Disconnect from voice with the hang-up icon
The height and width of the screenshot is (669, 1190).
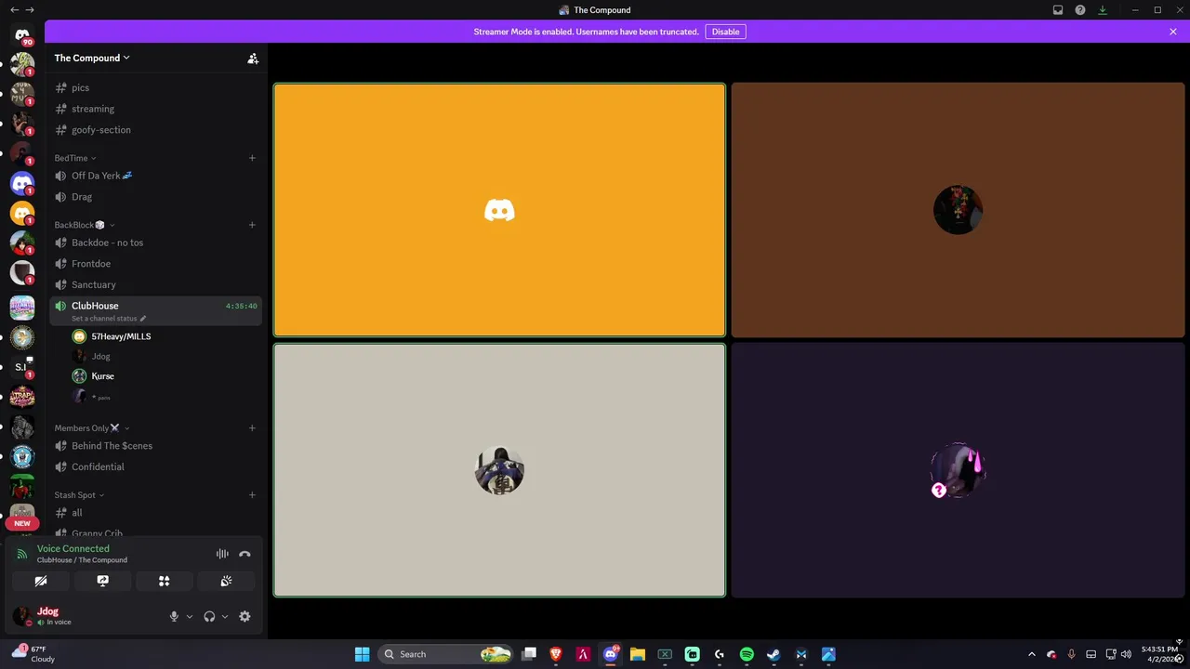point(245,554)
